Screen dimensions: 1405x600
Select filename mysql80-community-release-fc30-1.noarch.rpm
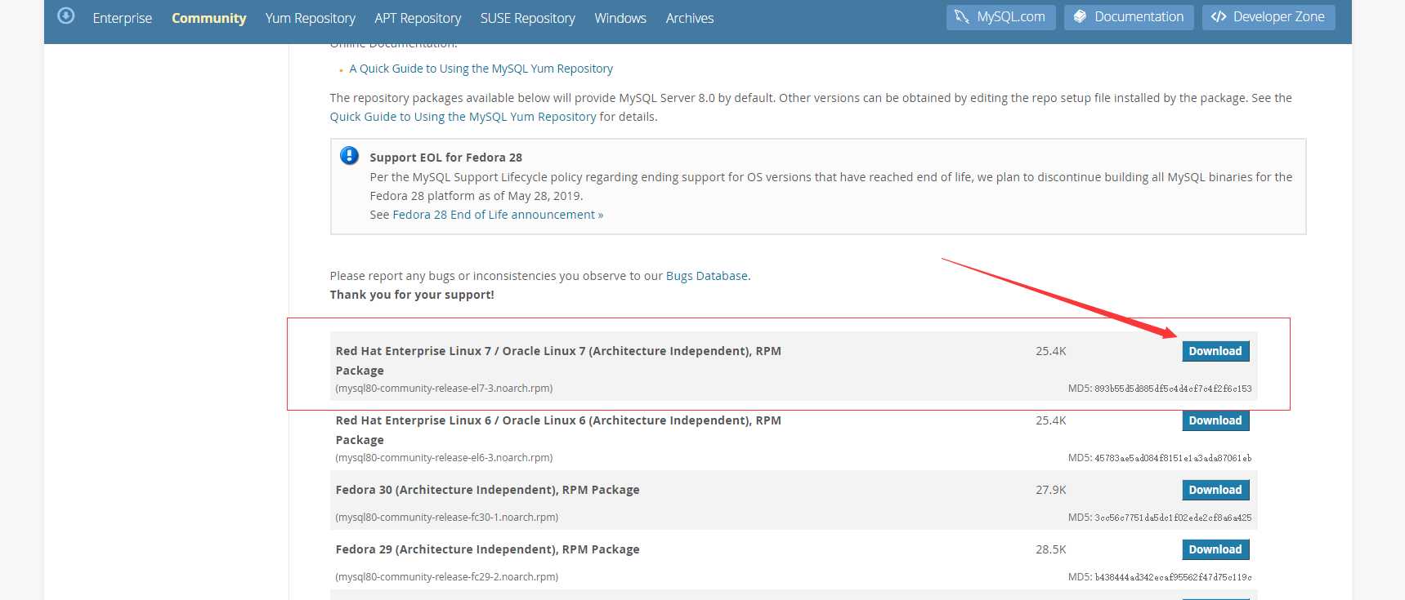point(447,518)
